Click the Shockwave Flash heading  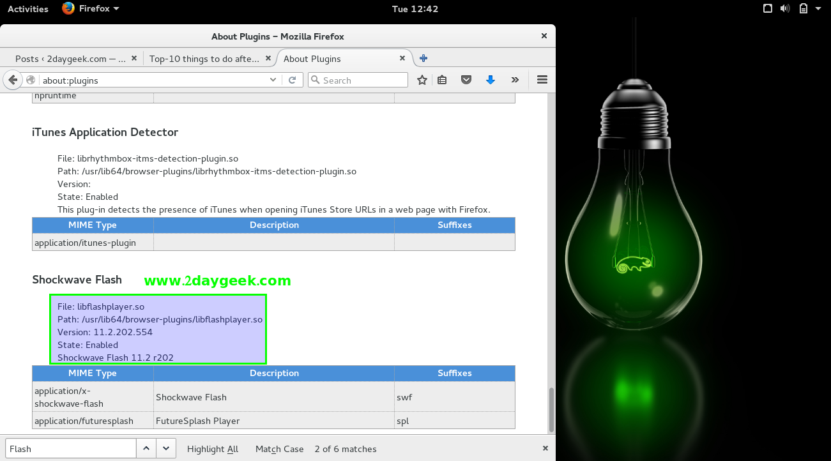(x=77, y=280)
